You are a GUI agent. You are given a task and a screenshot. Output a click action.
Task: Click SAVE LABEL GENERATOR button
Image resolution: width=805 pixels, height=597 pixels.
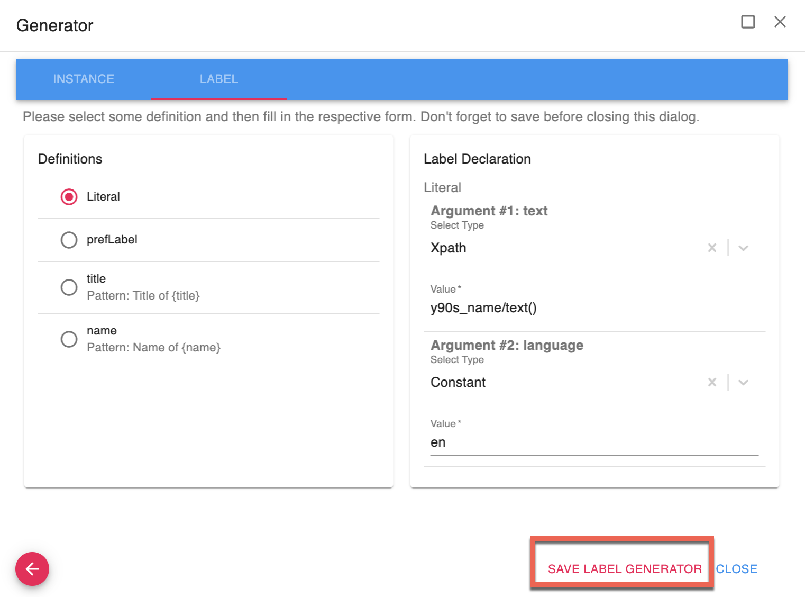(x=624, y=569)
